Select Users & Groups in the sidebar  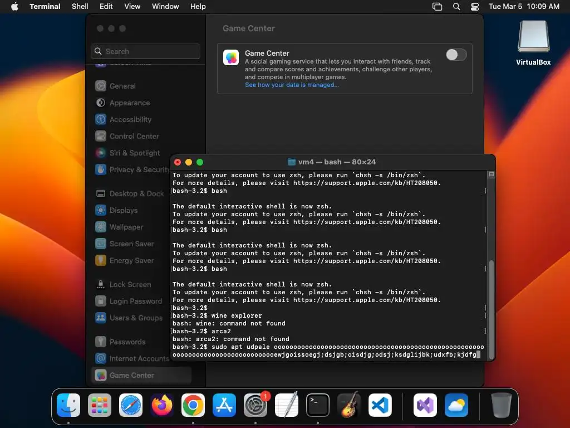130,318
